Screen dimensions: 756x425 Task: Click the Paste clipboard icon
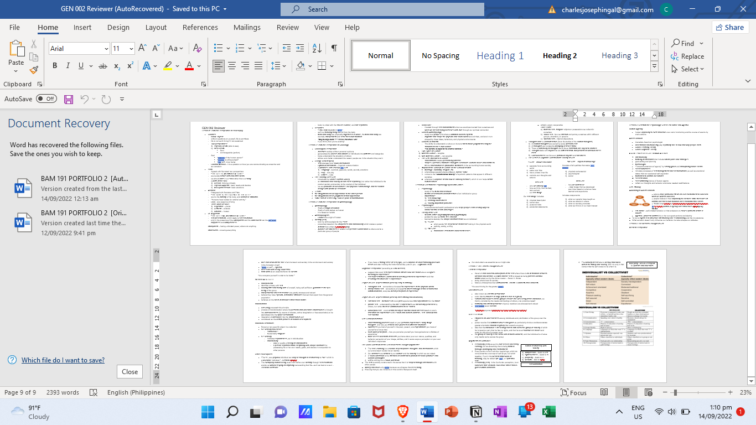click(16, 49)
